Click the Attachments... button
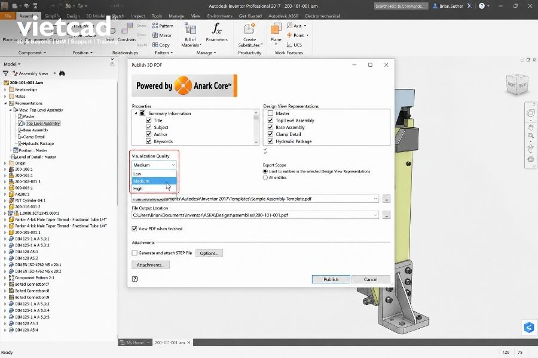 point(150,265)
